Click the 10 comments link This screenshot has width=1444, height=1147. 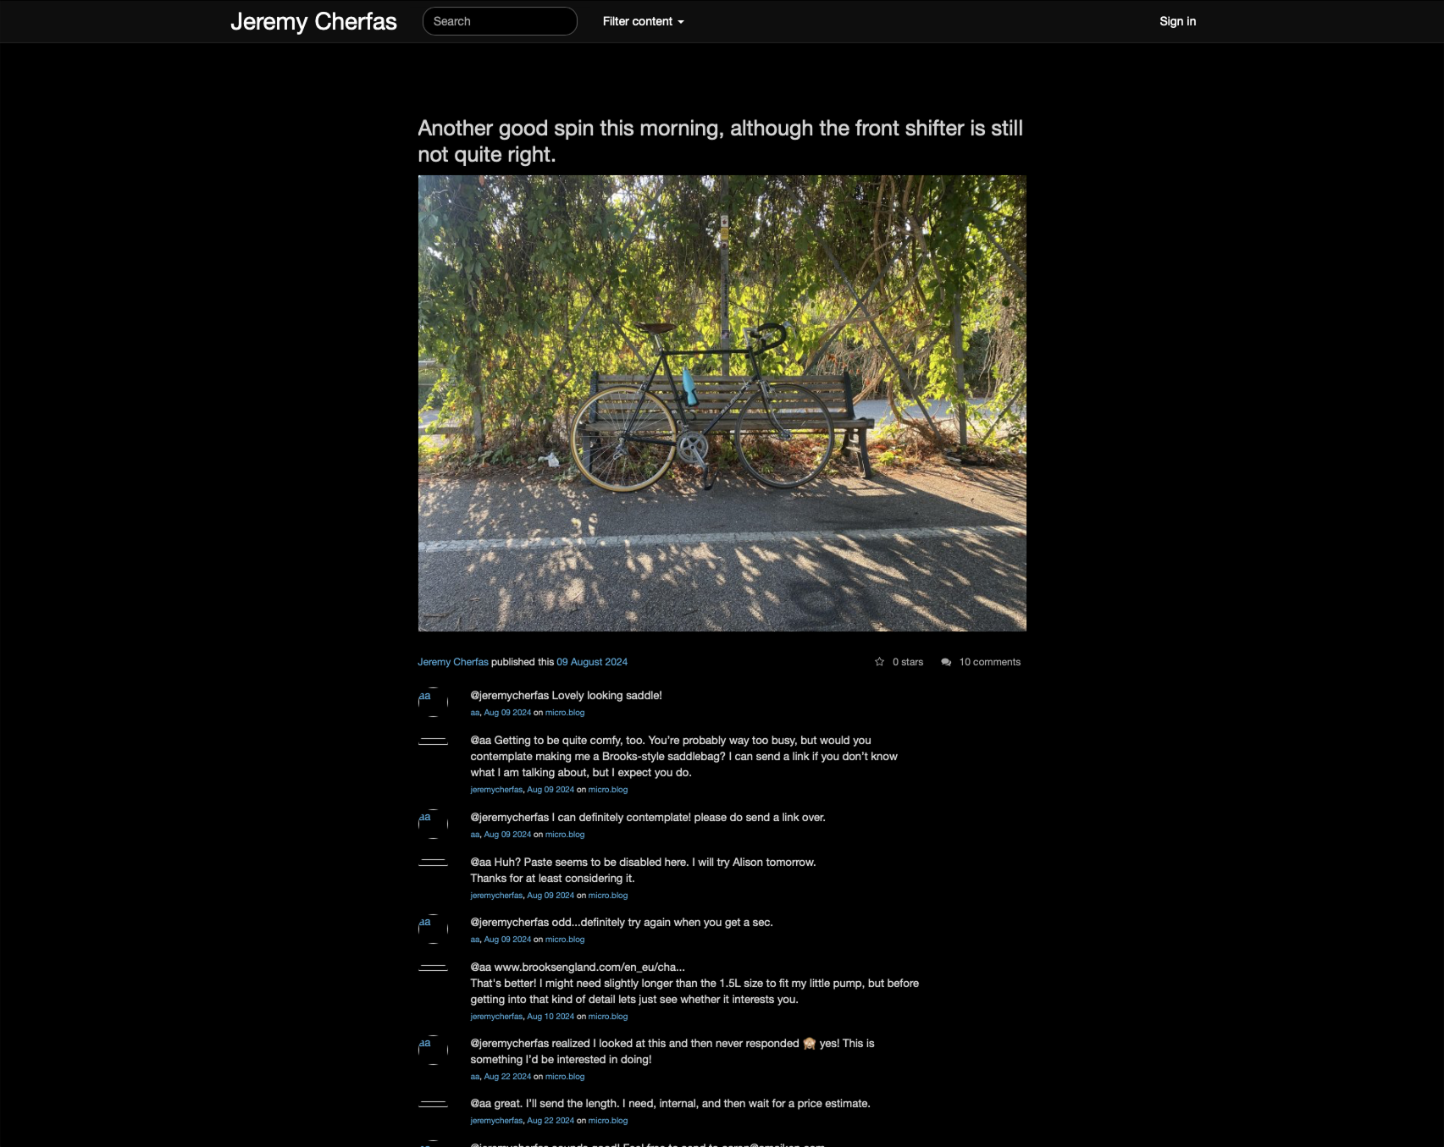point(989,662)
